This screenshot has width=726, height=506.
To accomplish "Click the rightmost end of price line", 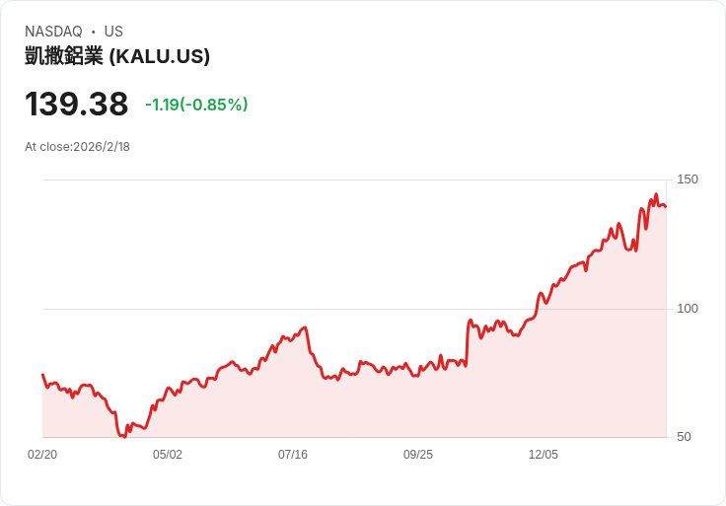I will (x=666, y=206).
